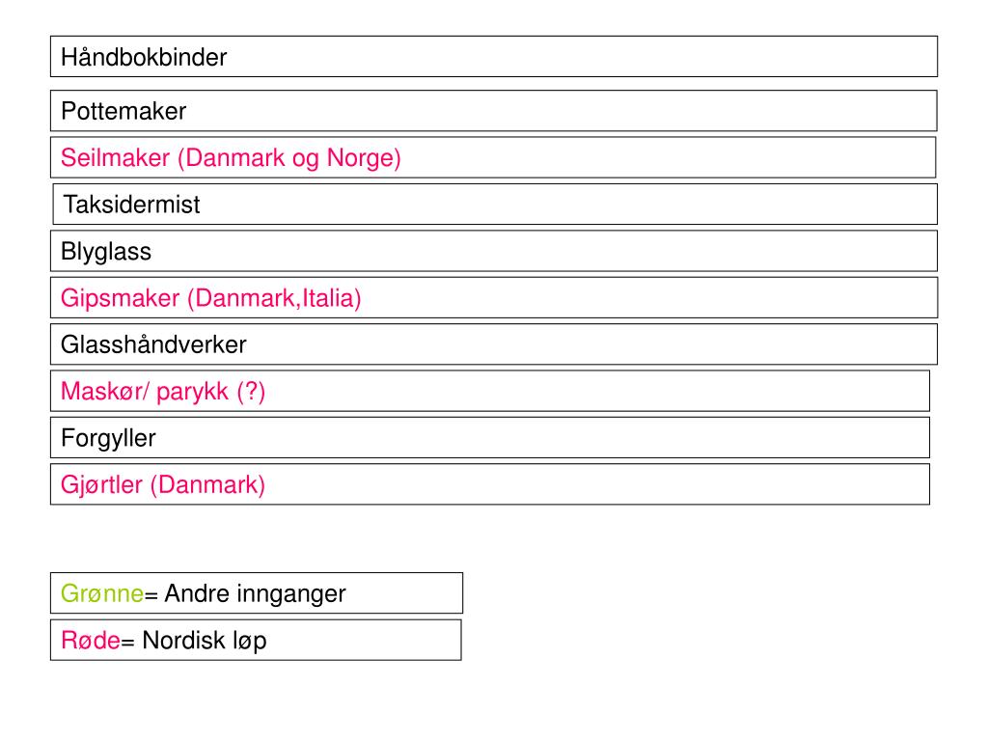
Task: Select the Glasshåndverker box
Action: pyautogui.click(x=493, y=344)
